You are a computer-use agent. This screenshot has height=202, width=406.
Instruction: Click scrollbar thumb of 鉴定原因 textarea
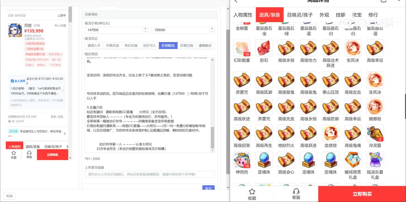[213, 137]
